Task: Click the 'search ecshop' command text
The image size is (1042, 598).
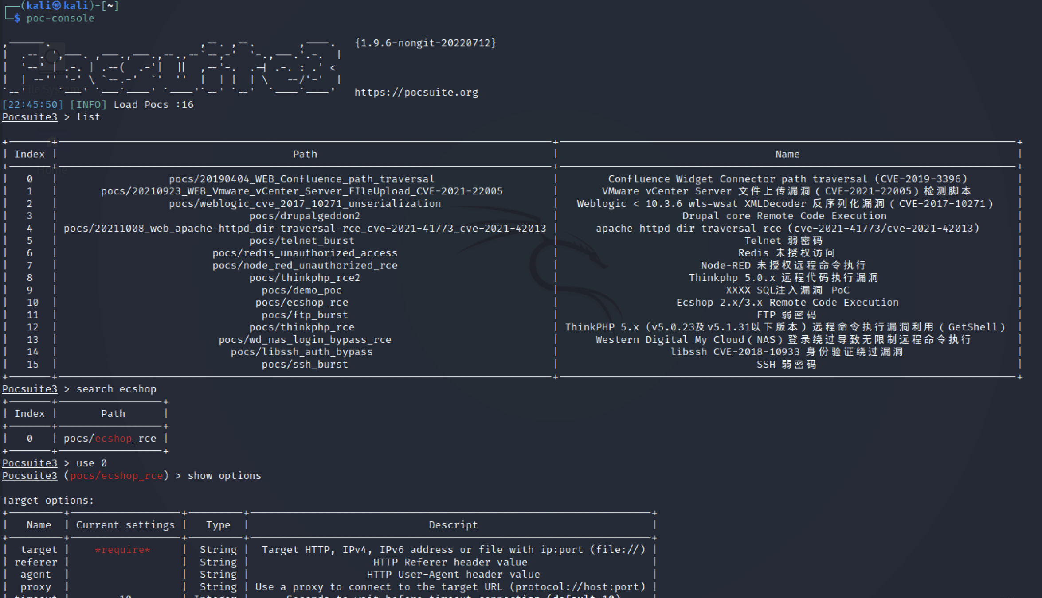Action: tap(116, 389)
